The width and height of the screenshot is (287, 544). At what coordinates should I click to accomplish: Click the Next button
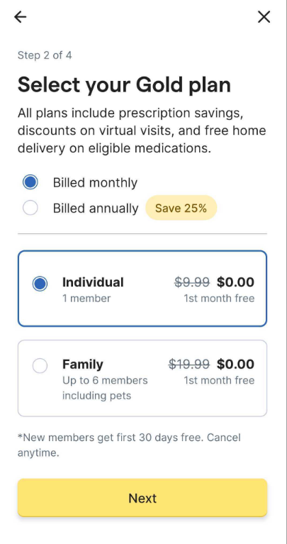(x=142, y=498)
